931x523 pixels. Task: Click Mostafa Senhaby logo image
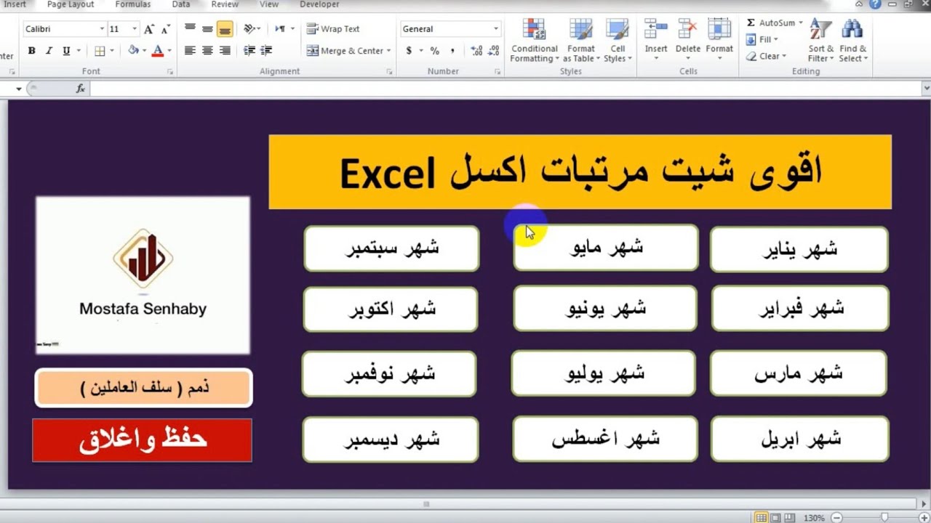click(x=143, y=275)
